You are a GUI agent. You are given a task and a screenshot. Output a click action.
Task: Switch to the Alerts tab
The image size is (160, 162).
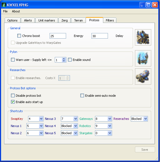coord(28,20)
